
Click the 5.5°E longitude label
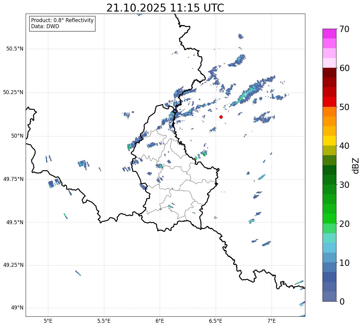click(104, 321)
